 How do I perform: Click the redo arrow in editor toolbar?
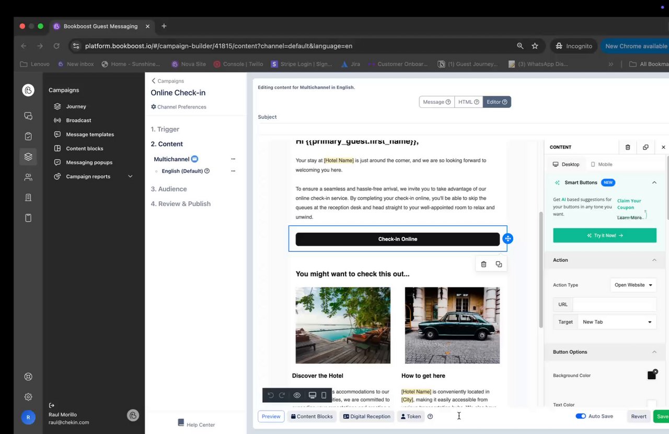point(282,395)
